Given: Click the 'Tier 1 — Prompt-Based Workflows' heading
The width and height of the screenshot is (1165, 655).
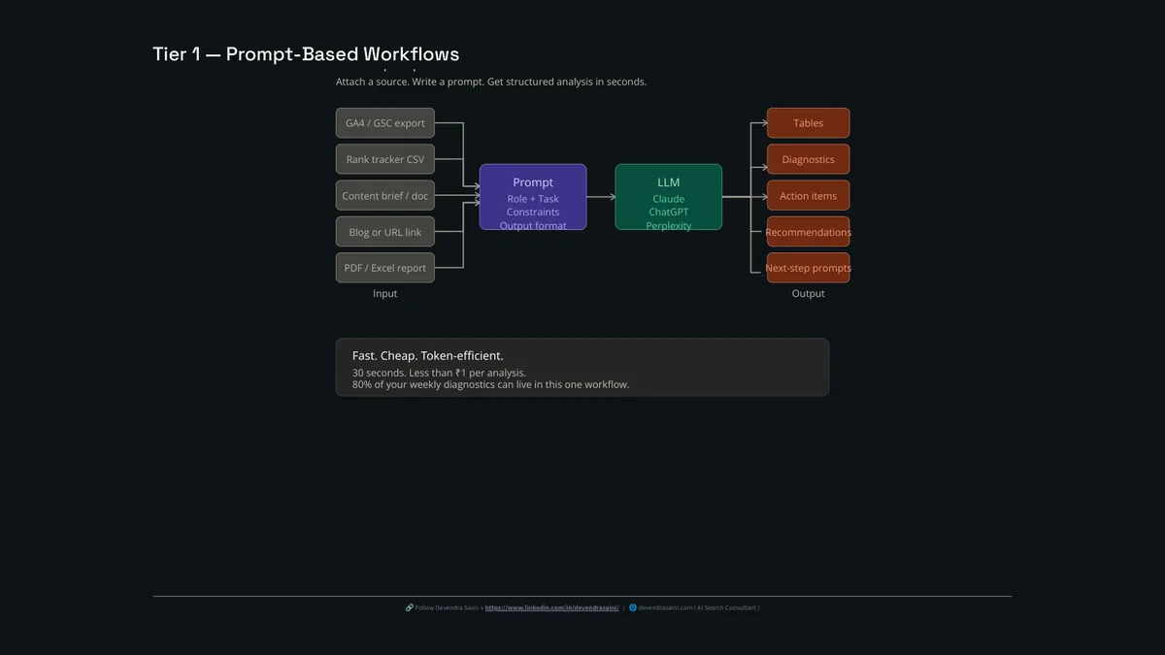Looking at the screenshot, I should (x=306, y=54).
